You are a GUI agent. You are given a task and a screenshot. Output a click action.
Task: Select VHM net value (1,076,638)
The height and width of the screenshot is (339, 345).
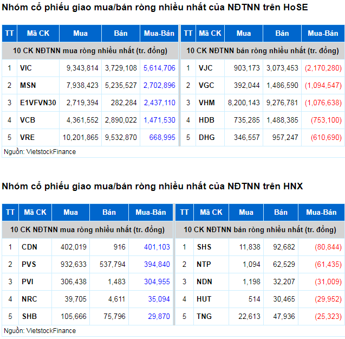pos(323,103)
